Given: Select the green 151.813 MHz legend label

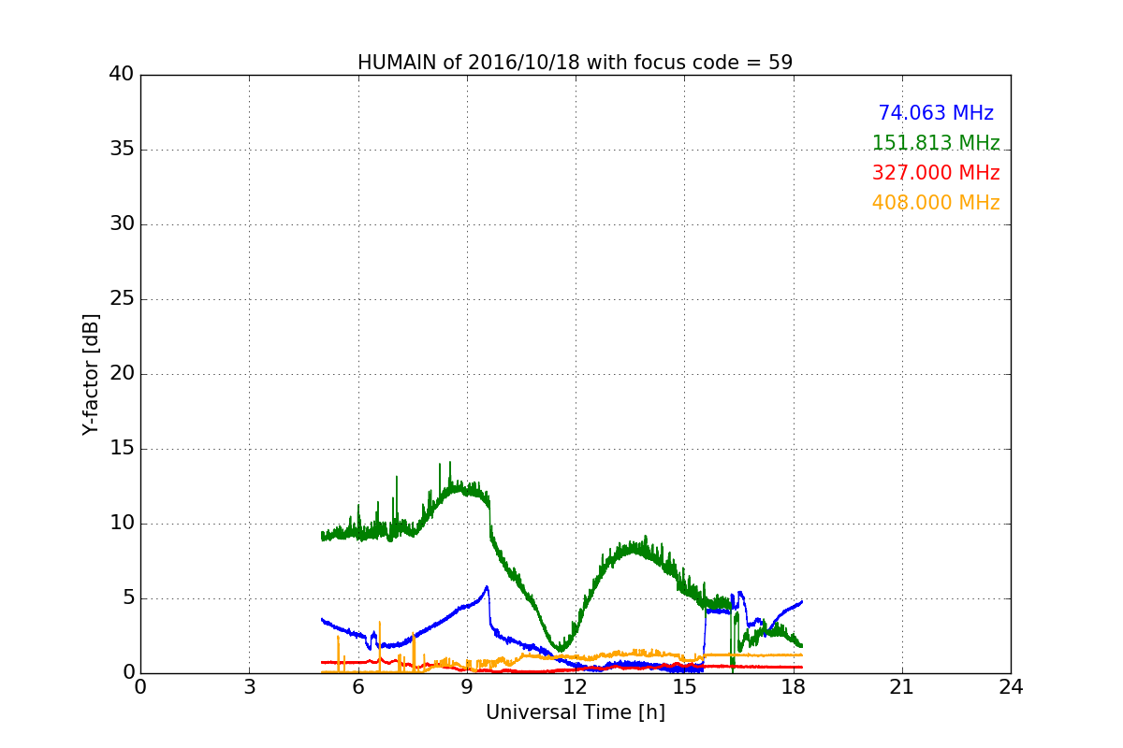Looking at the screenshot, I should 936,143.
